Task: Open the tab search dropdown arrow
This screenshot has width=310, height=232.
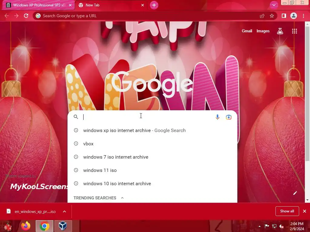Action: [x=274, y=5]
